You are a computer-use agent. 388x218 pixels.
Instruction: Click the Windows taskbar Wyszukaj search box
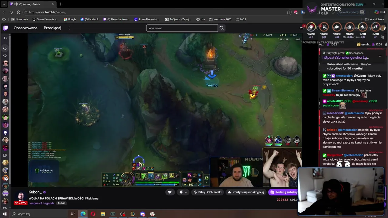[39, 214]
